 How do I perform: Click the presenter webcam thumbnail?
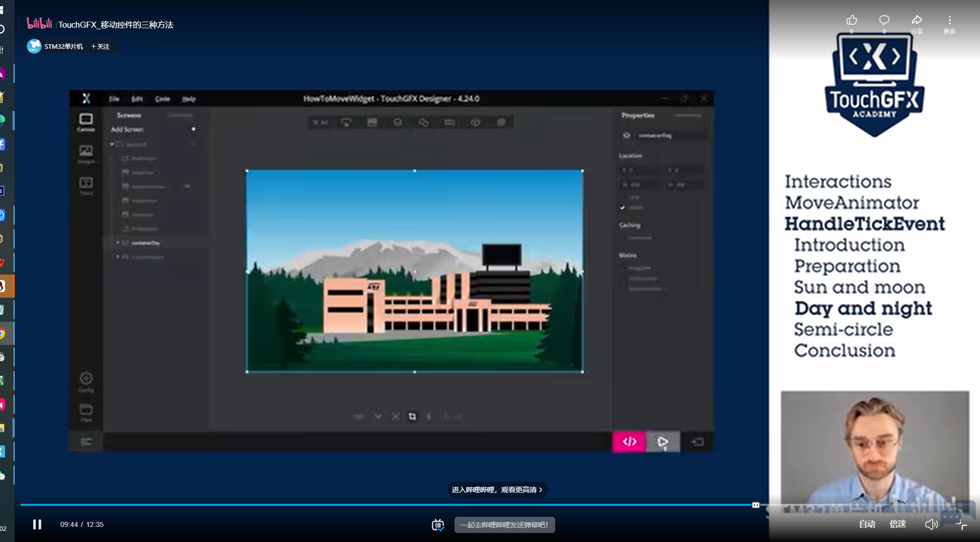tap(875, 453)
